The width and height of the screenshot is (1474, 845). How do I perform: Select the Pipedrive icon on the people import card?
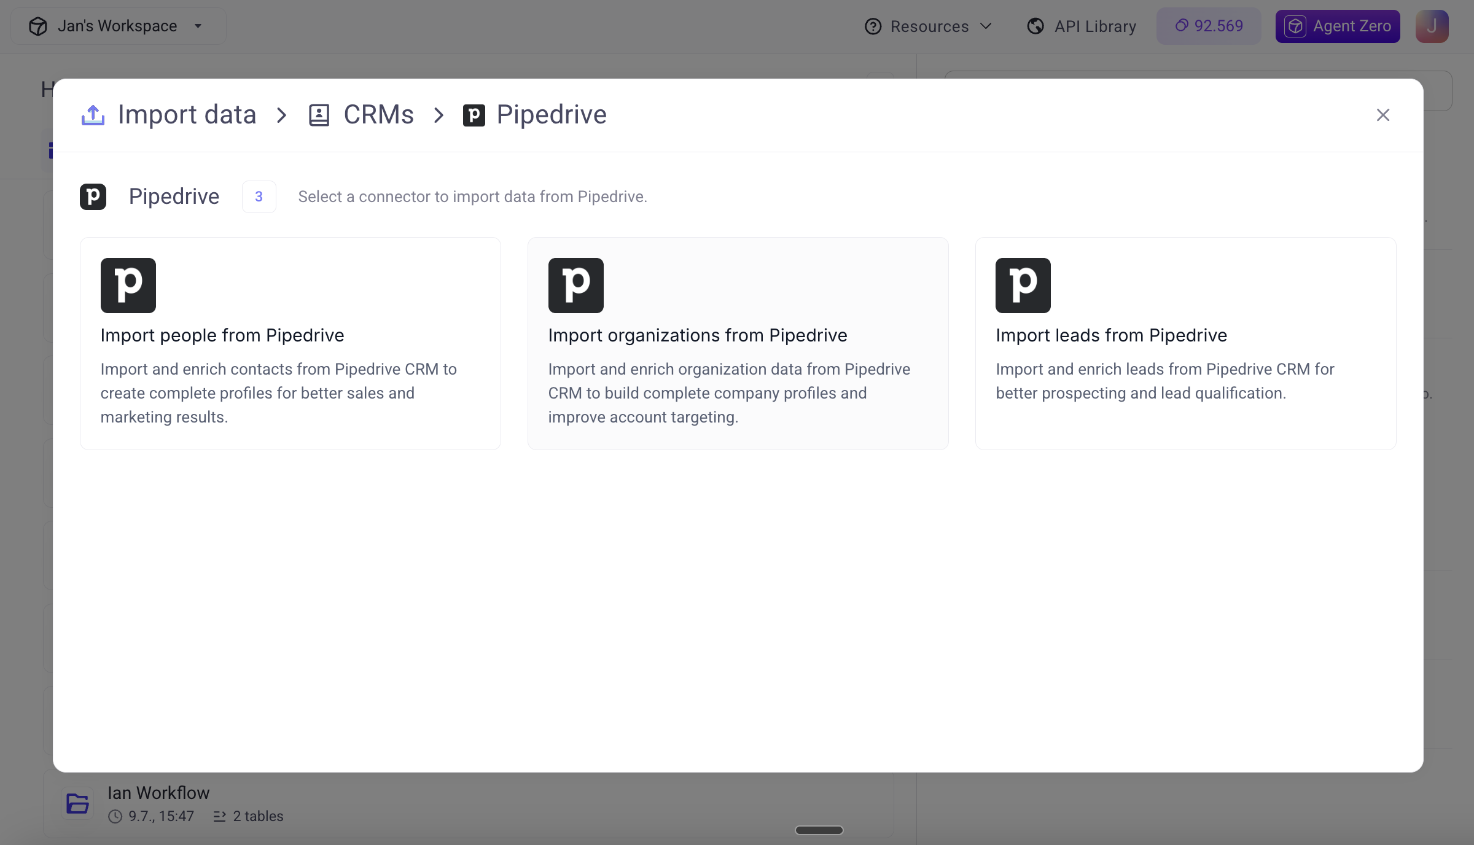point(128,285)
